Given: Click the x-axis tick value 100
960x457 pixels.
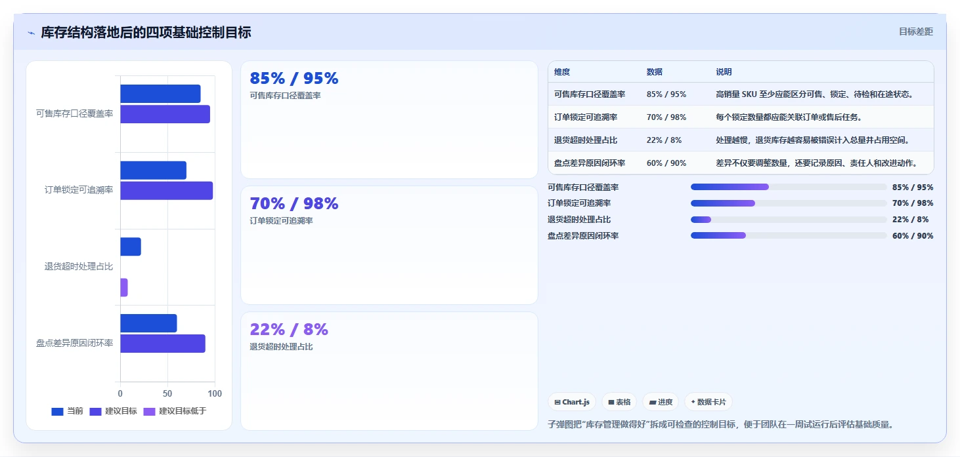Looking at the screenshot, I should [214, 393].
